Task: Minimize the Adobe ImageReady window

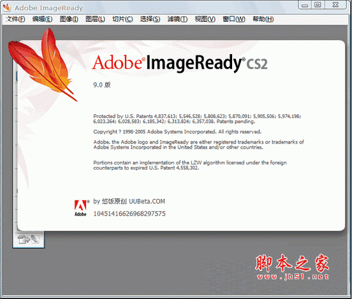Action: point(305,5)
